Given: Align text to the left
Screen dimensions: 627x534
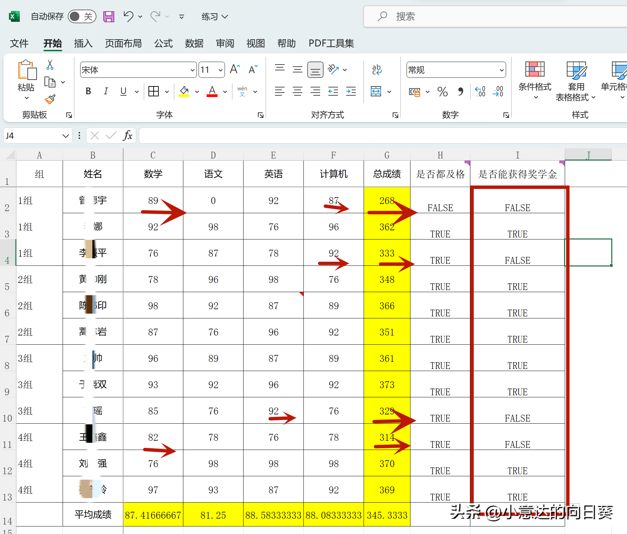Looking at the screenshot, I should click(x=280, y=91).
